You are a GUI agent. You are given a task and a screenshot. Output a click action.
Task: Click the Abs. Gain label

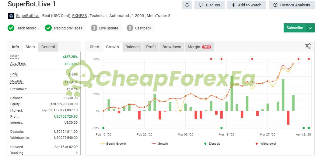[x=18, y=64]
